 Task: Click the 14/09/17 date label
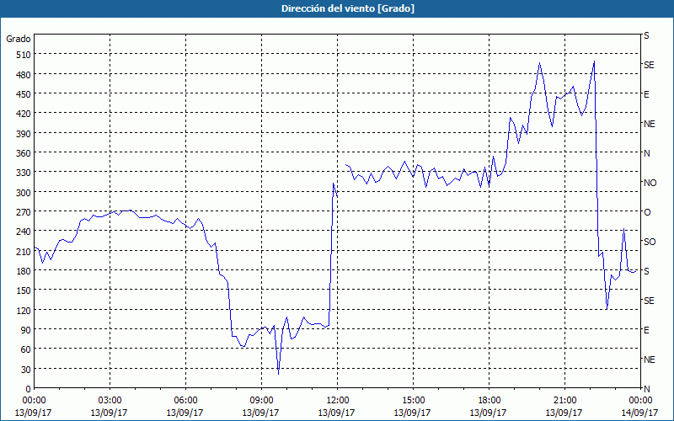tap(639, 413)
